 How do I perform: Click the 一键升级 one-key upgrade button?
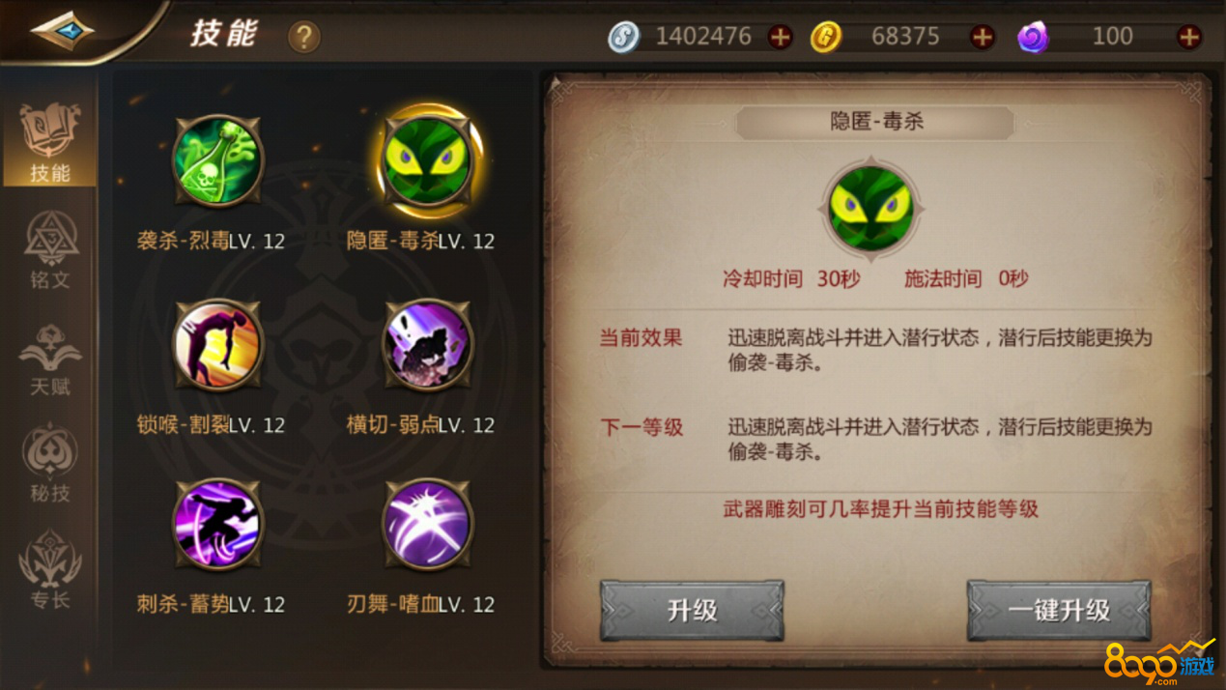pos(1059,611)
